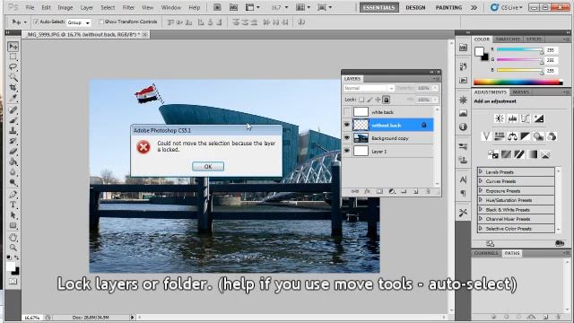Image resolution: width=574 pixels, height=323 pixels.
Task: Switch to the Painting workspace
Action: point(448,7)
